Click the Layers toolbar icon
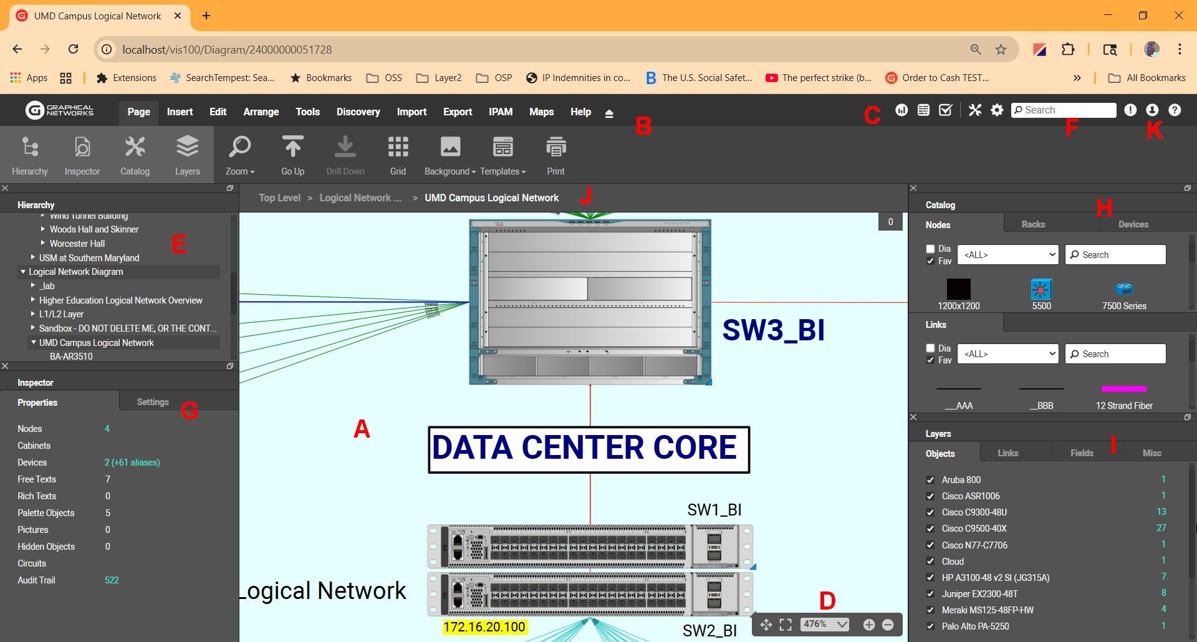This screenshot has height=642, width=1197. (x=187, y=148)
